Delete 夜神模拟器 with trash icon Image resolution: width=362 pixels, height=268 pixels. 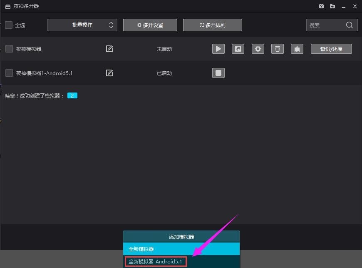click(x=277, y=49)
